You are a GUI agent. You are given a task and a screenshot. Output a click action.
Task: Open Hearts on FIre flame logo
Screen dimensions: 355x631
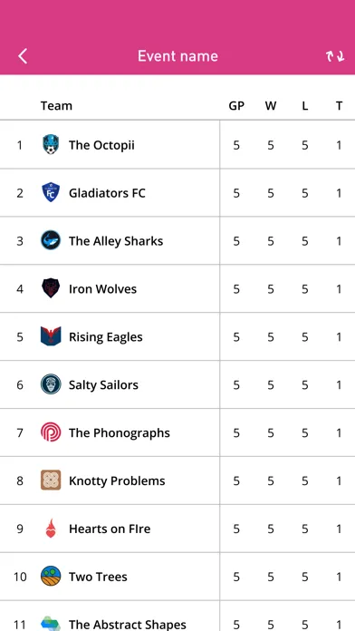[x=51, y=529]
